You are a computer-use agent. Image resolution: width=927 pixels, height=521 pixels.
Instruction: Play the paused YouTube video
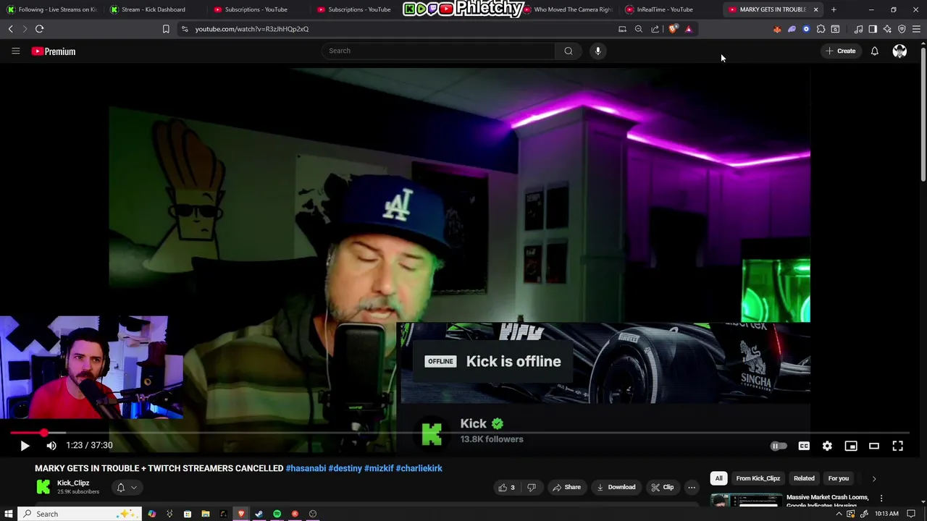pos(25,446)
